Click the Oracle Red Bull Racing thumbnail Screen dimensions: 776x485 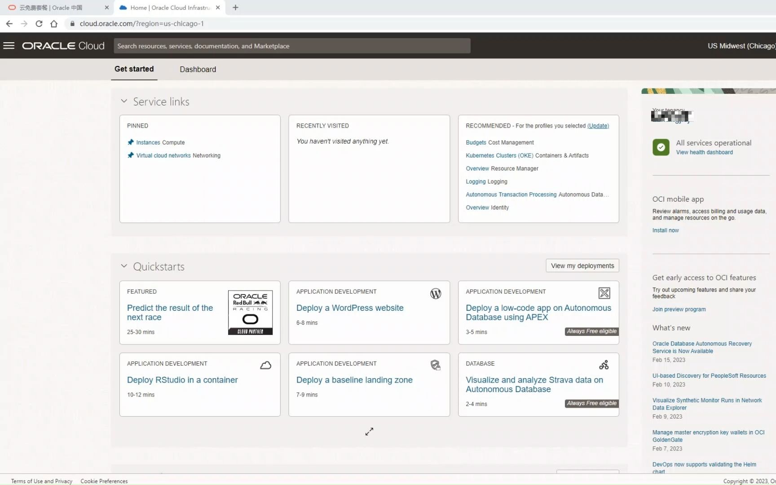[250, 313]
